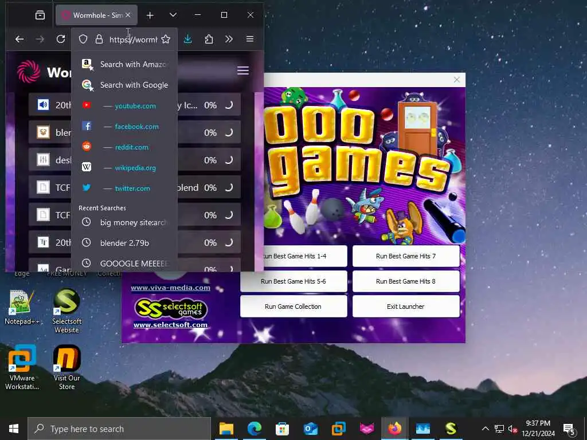The height and width of the screenshot is (440, 587).
Task: Click the audio file icon in first row
Action: tap(43, 105)
